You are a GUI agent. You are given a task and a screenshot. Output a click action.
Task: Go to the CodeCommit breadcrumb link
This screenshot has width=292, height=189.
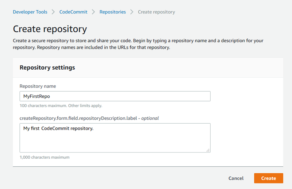coord(73,12)
